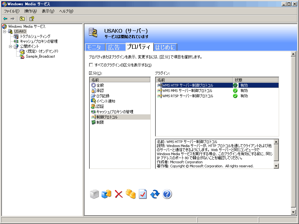Click the main pane scroll down arrow
This screenshot has height=224, width=299.
click(293, 212)
